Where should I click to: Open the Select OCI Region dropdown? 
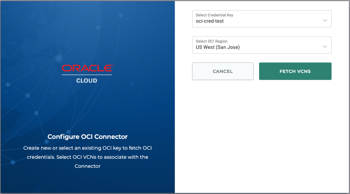pyautogui.click(x=262, y=45)
